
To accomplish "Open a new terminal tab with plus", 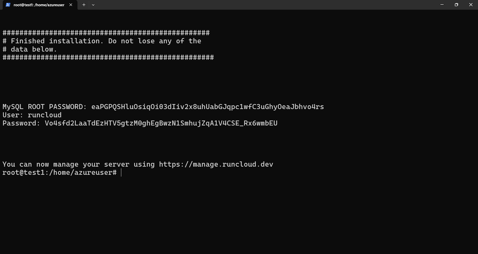I will point(84,5).
